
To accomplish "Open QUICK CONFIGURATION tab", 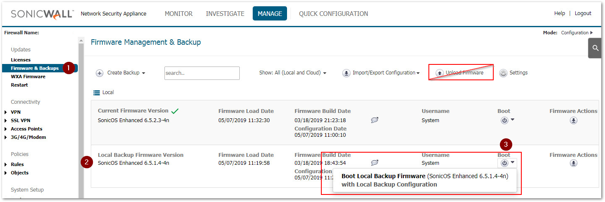I will [x=333, y=14].
